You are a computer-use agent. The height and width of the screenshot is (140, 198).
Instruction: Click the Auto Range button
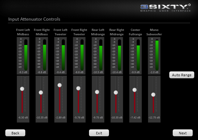(x=181, y=75)
